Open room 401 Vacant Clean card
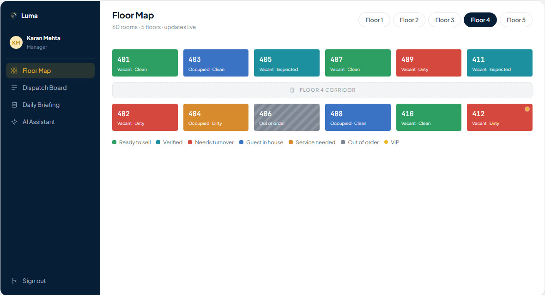 (x=145, y=63)
